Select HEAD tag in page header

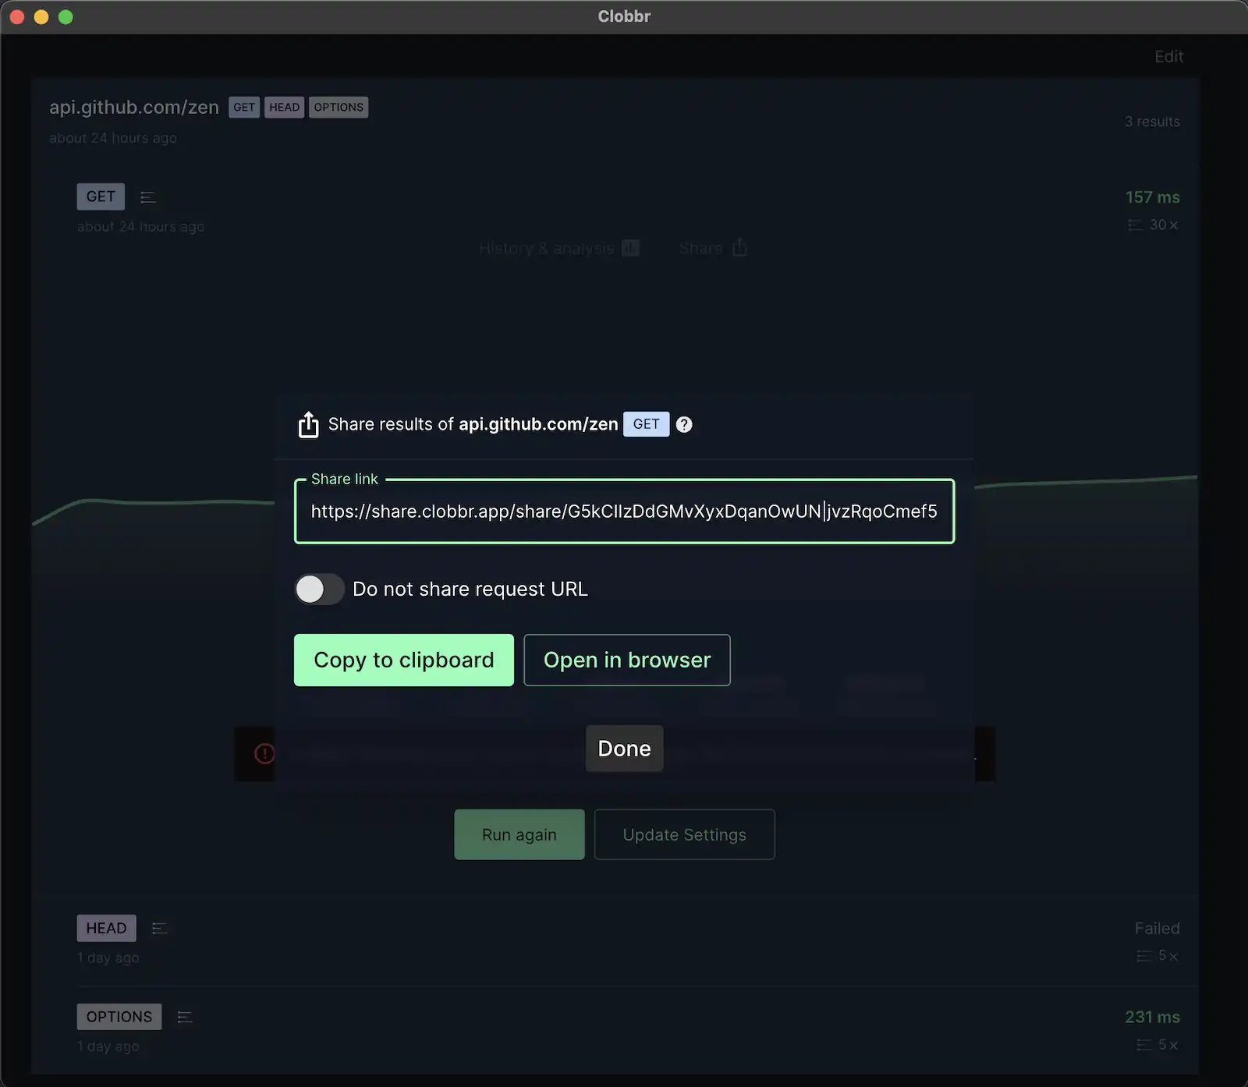pyautogui.click(x=284, y=108)
